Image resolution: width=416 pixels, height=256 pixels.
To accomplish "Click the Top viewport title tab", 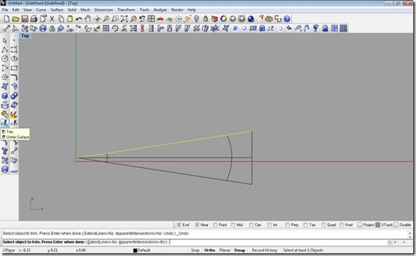I will pos(25,36).
